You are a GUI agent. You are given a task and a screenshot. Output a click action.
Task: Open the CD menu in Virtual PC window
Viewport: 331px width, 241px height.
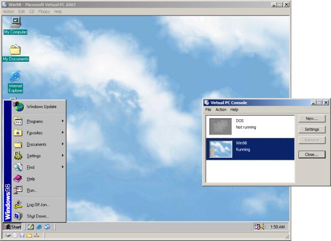pyautogui.click(x=31, y=12)
